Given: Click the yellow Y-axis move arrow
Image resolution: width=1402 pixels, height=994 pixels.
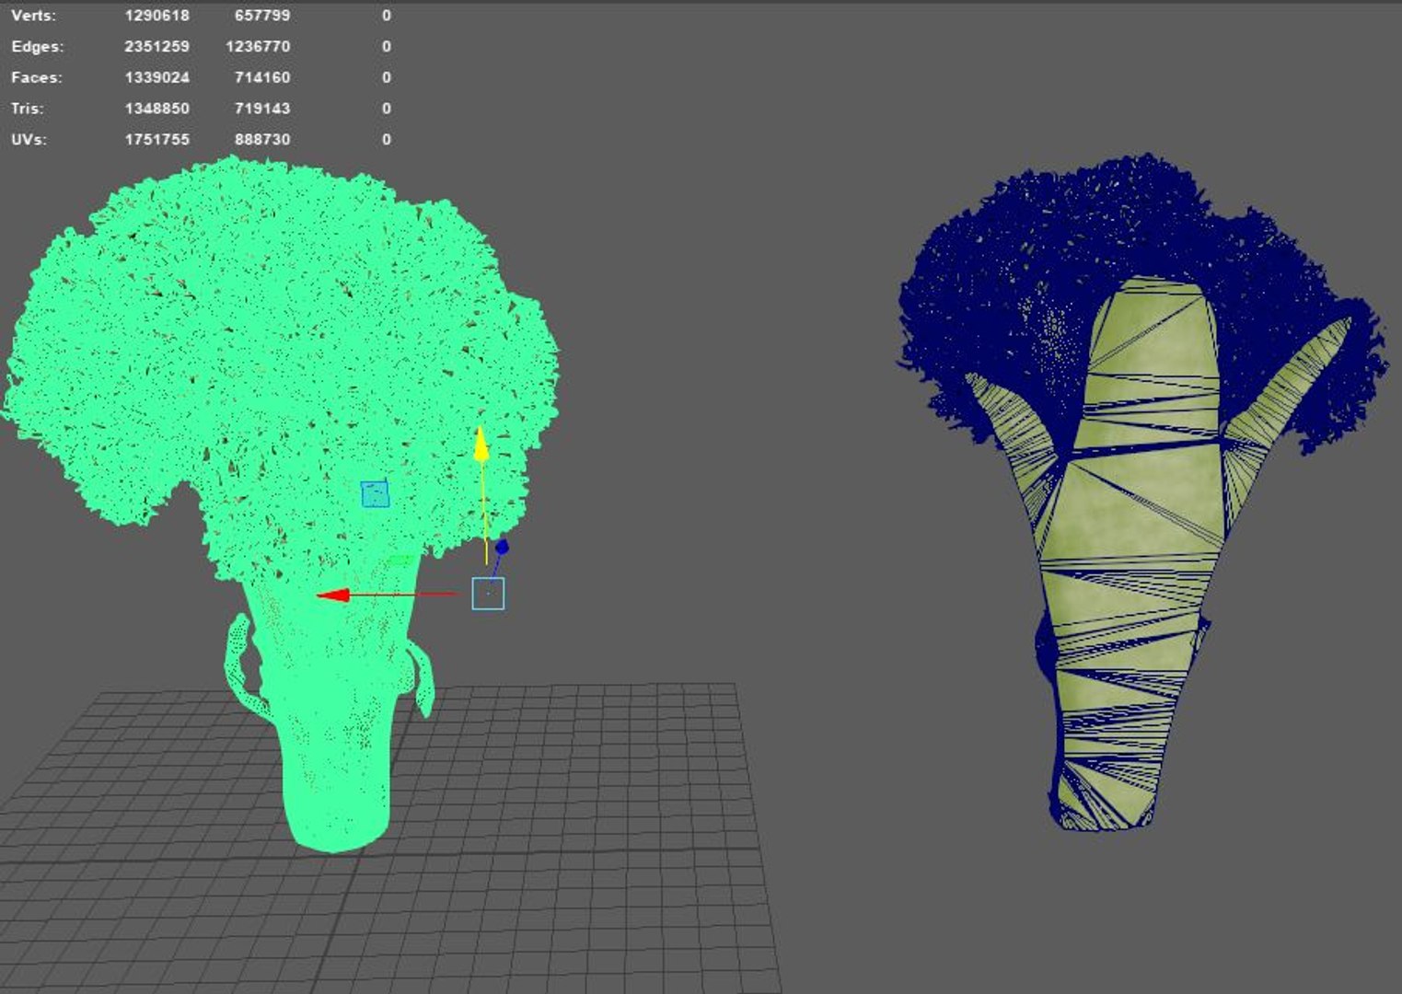Looking at the screenshot, I should (481, 445).
